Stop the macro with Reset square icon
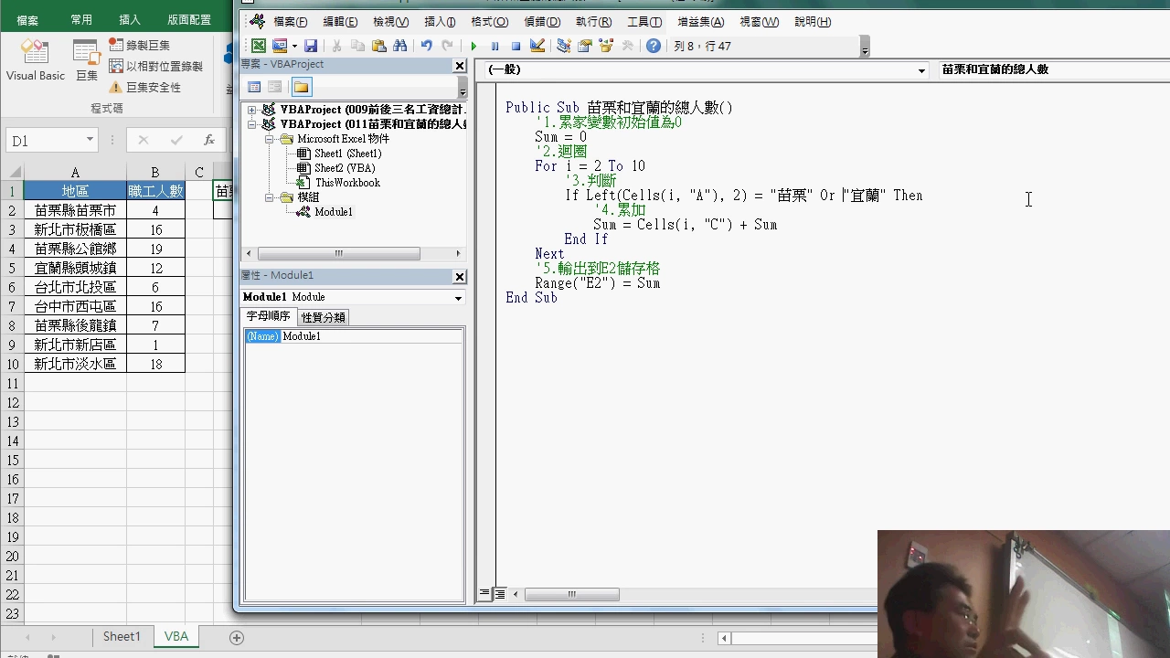 [x=516, y=46]
